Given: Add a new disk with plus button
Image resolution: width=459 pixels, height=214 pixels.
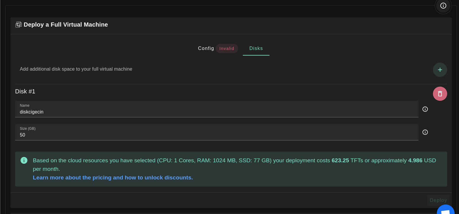Looking at the screenshot, I should pos(440,70).
